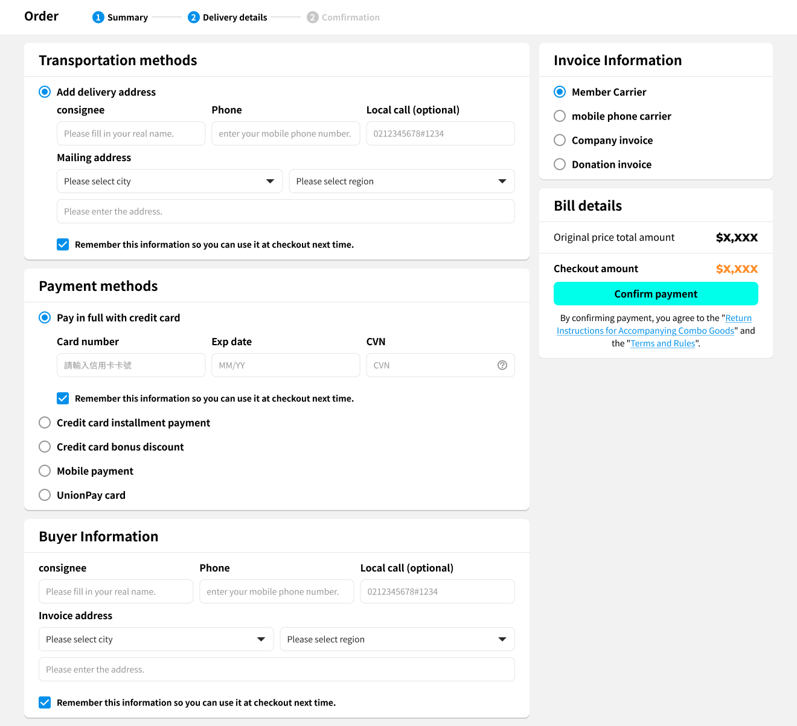Toggle remember checkbox under card details
Image resolution: width=797 pixels, height=726 pixels.
click(63, 398)
